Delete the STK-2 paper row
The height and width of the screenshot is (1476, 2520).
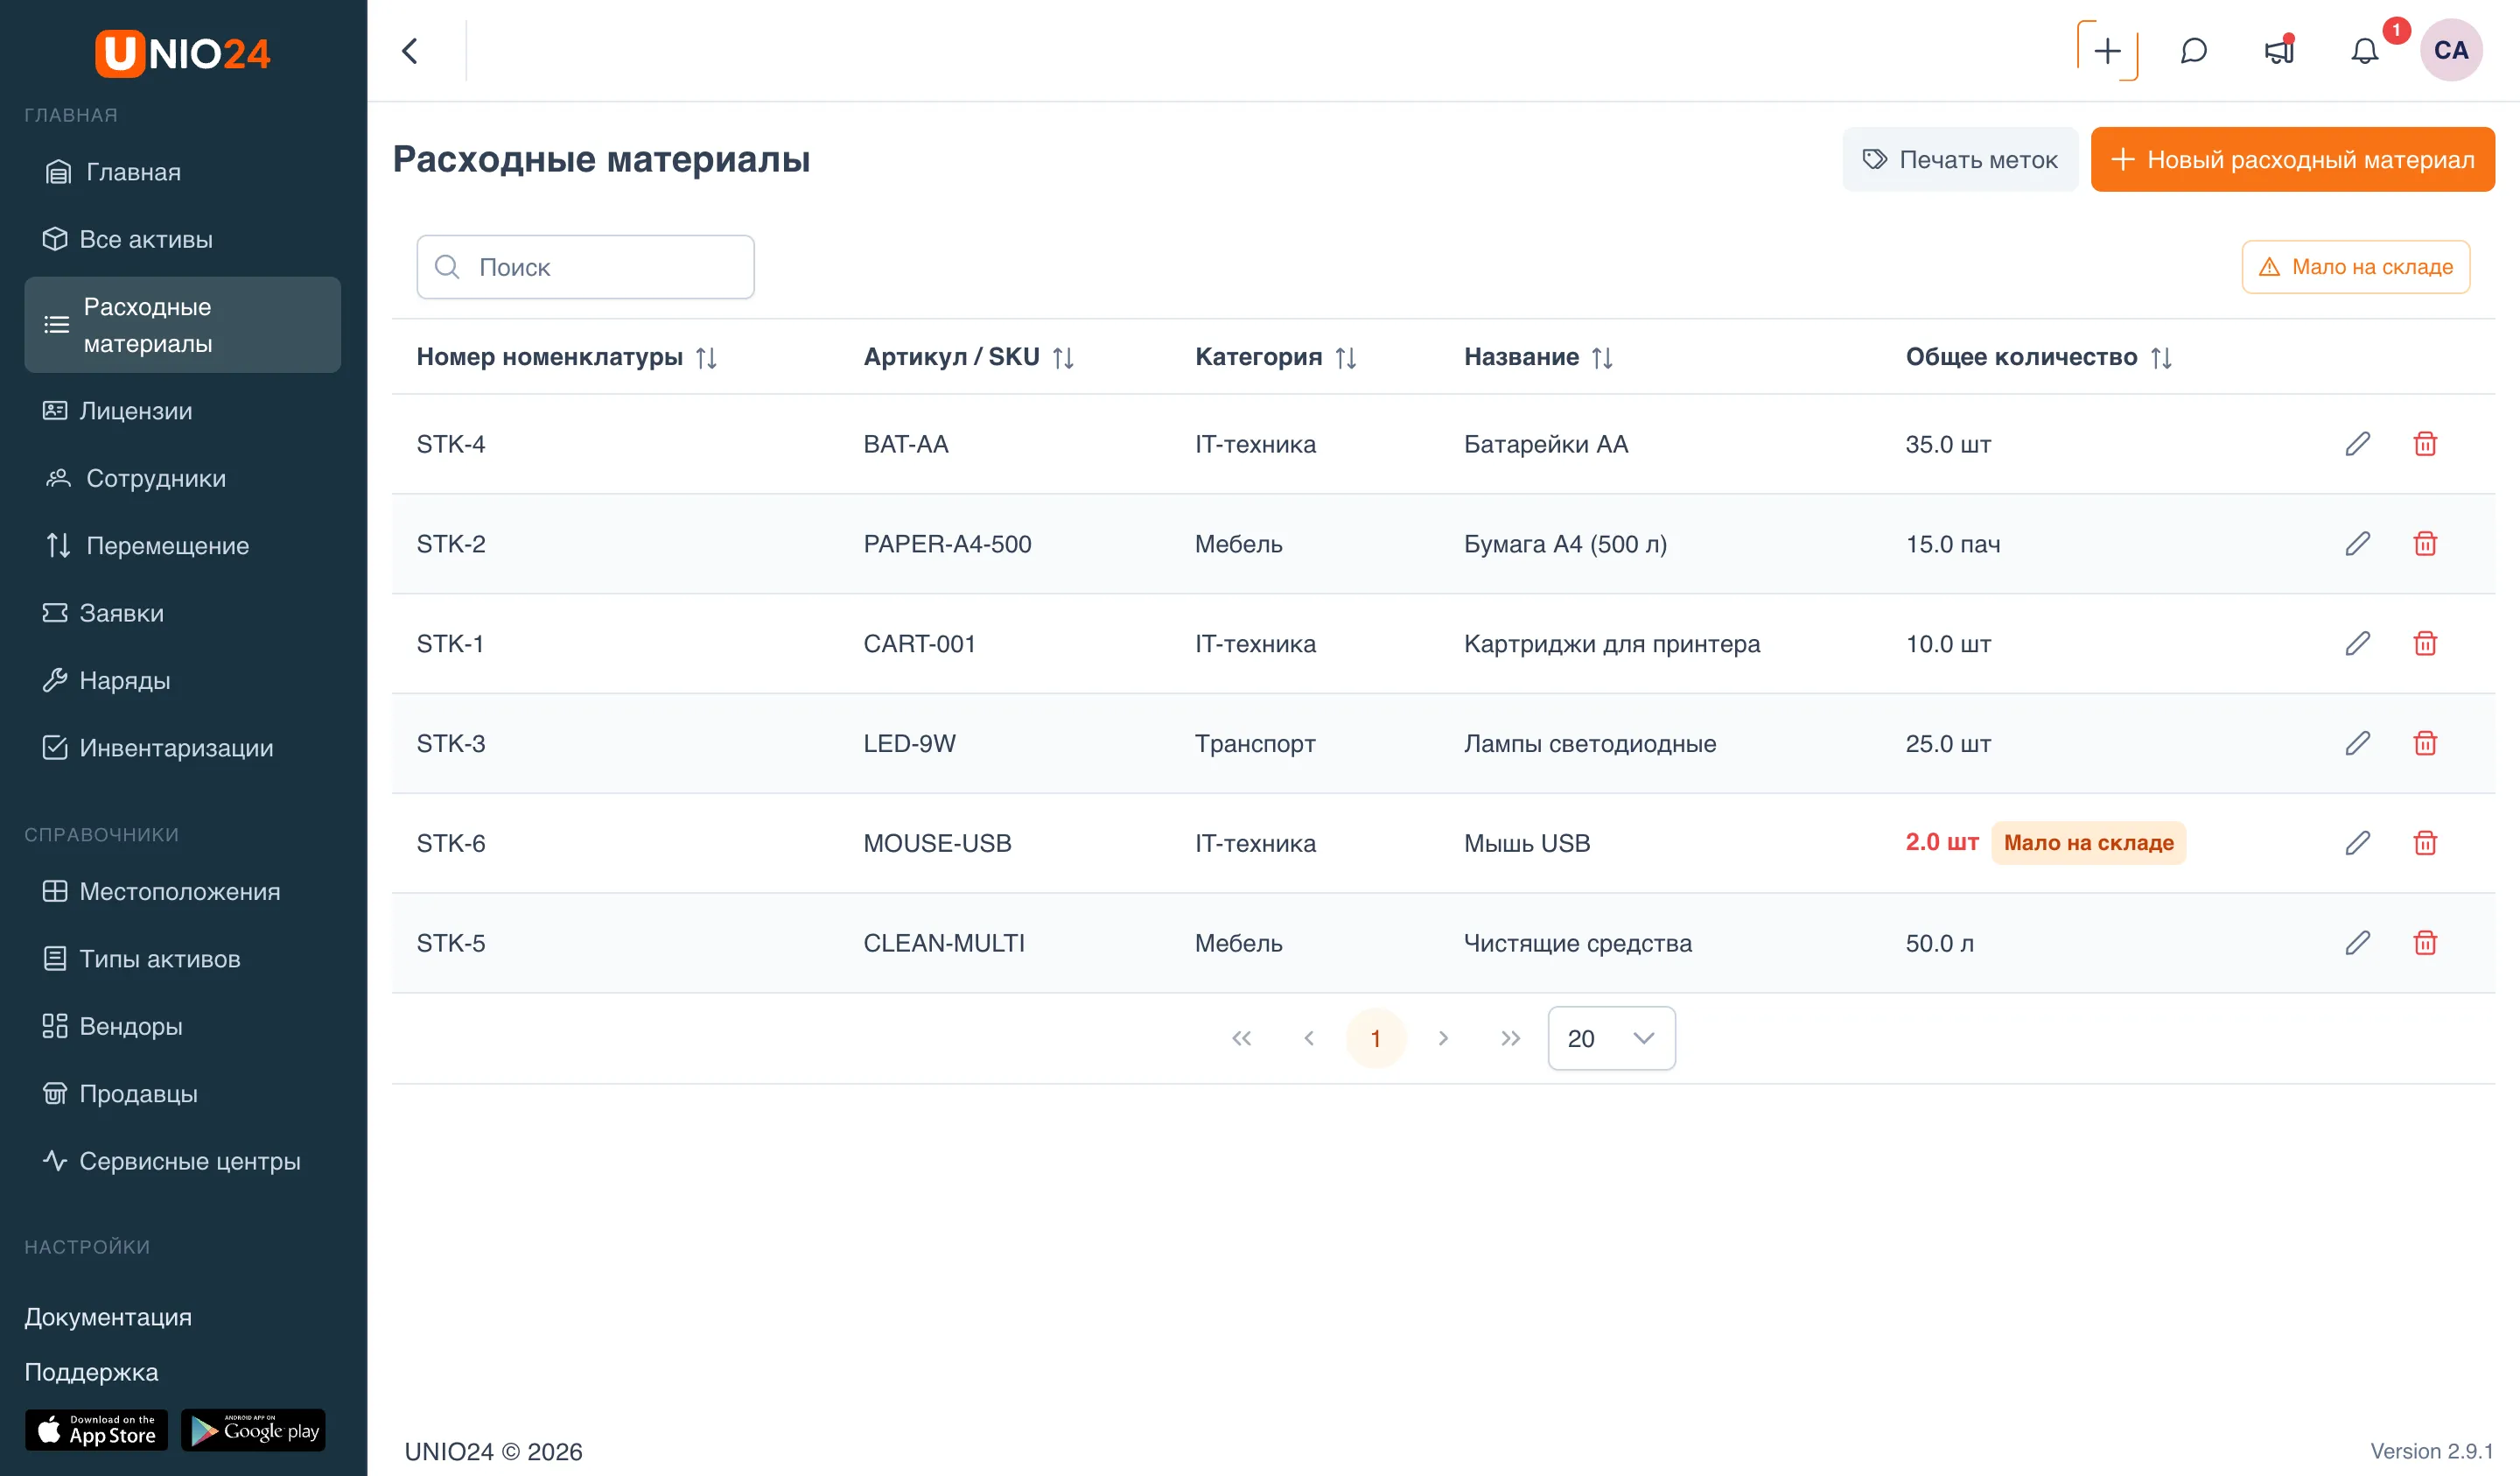tap(2424, 544)
